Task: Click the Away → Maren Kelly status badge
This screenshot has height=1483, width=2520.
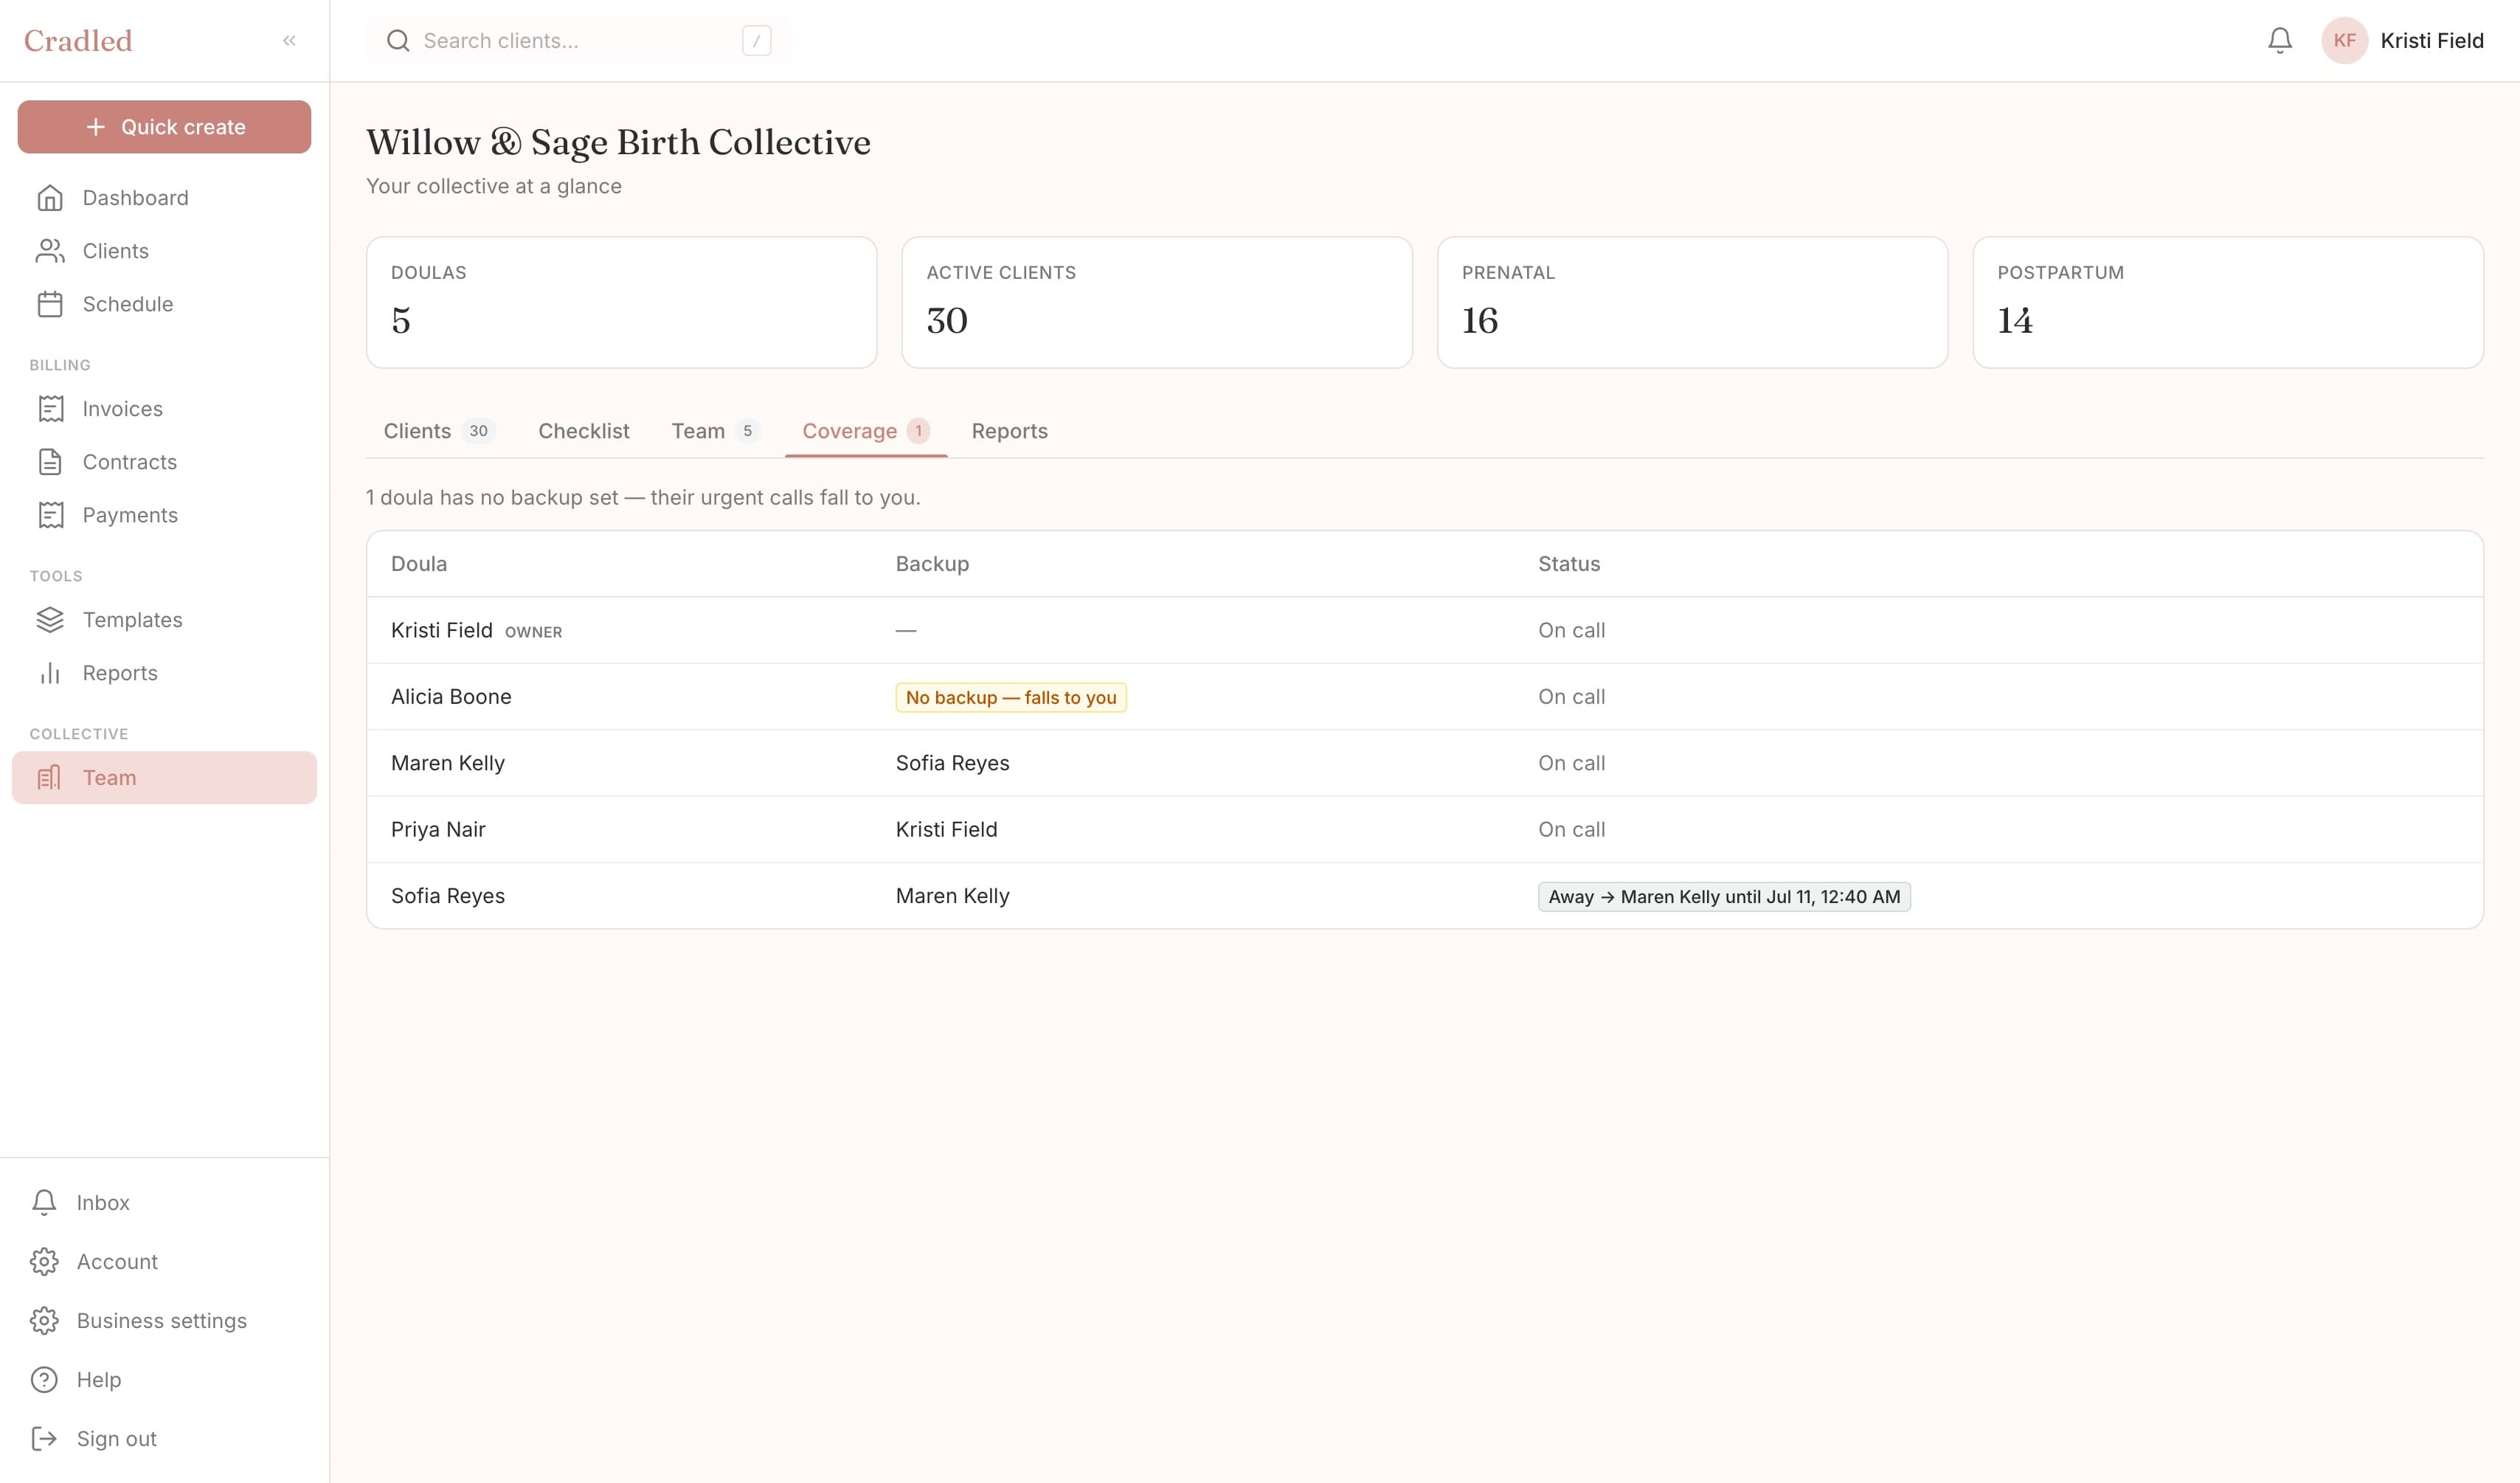Action: click(x=1724, y=897)
